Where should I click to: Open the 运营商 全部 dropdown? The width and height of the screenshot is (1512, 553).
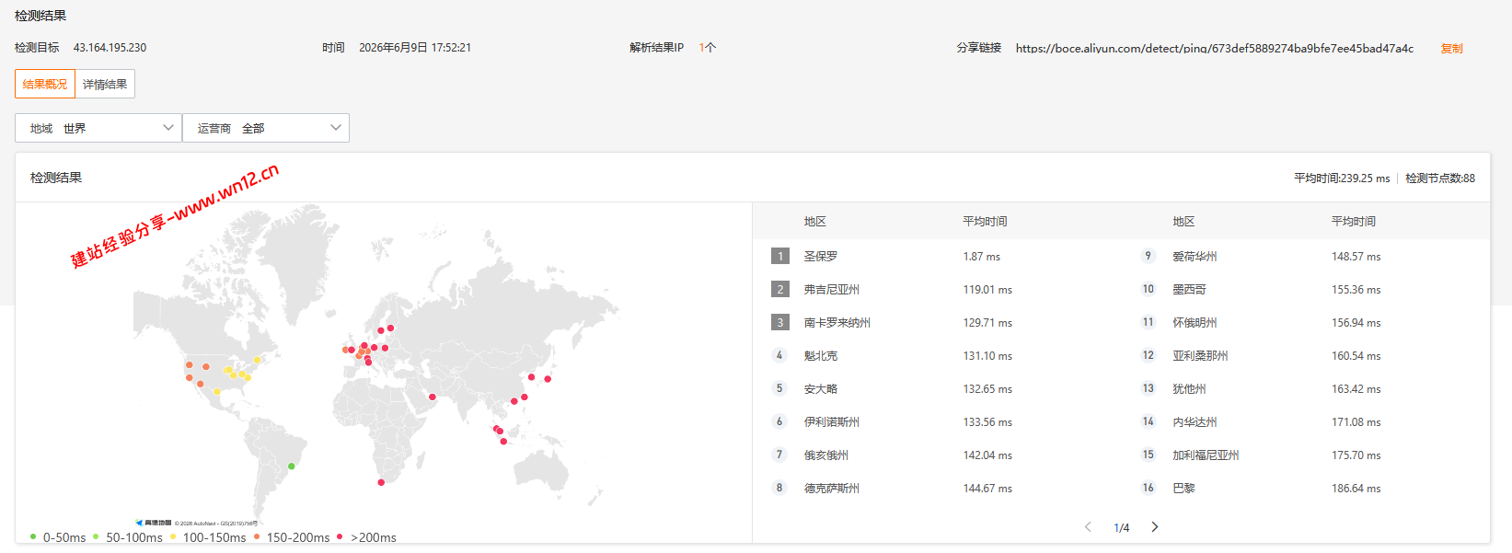pyautogui.click(x=266, y=128)
